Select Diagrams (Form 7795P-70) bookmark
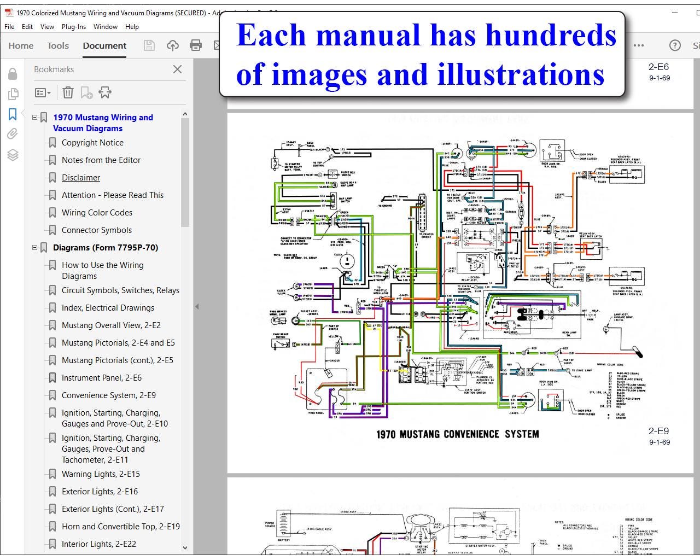The image size is (700, 560). 106,248
